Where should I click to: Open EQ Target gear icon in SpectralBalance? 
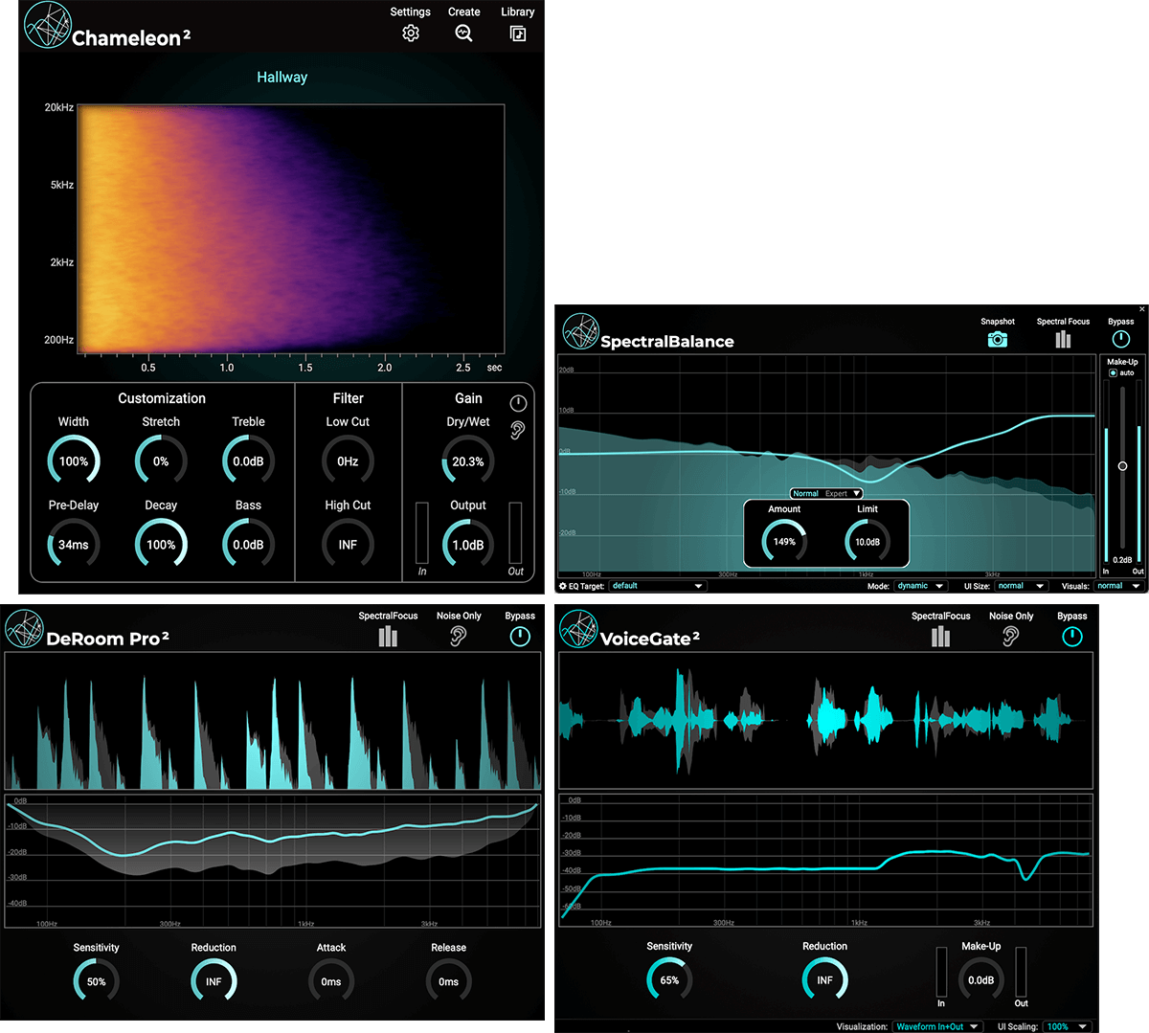tap(563, 586)
